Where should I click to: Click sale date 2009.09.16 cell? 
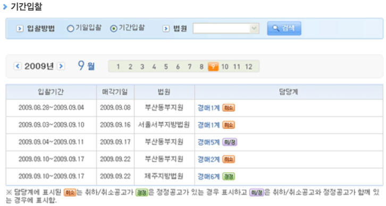click(x=115, y=125)
